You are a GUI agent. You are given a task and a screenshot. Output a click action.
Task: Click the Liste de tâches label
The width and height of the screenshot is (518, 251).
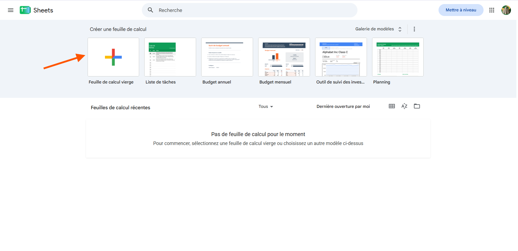coord(161,82)
